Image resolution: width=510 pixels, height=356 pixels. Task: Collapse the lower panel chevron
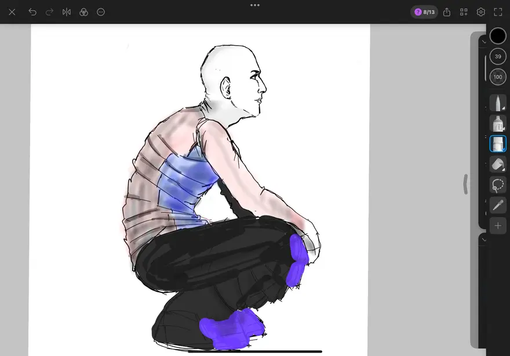(x=484, y=240)
